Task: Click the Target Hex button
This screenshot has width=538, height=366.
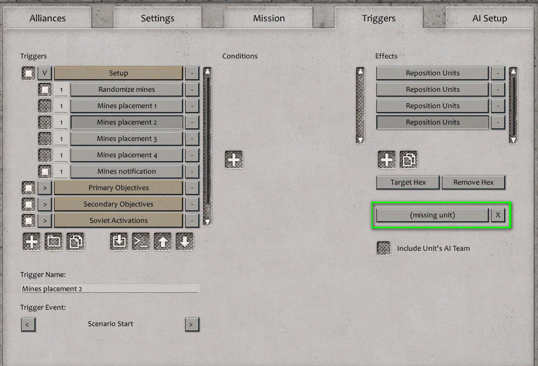Action: [407, 182]
